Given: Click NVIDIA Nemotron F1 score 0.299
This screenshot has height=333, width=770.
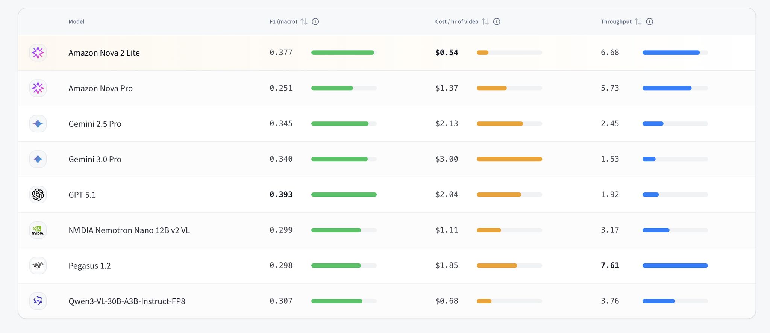Looking at the screenshot, I should pos(281,230).
